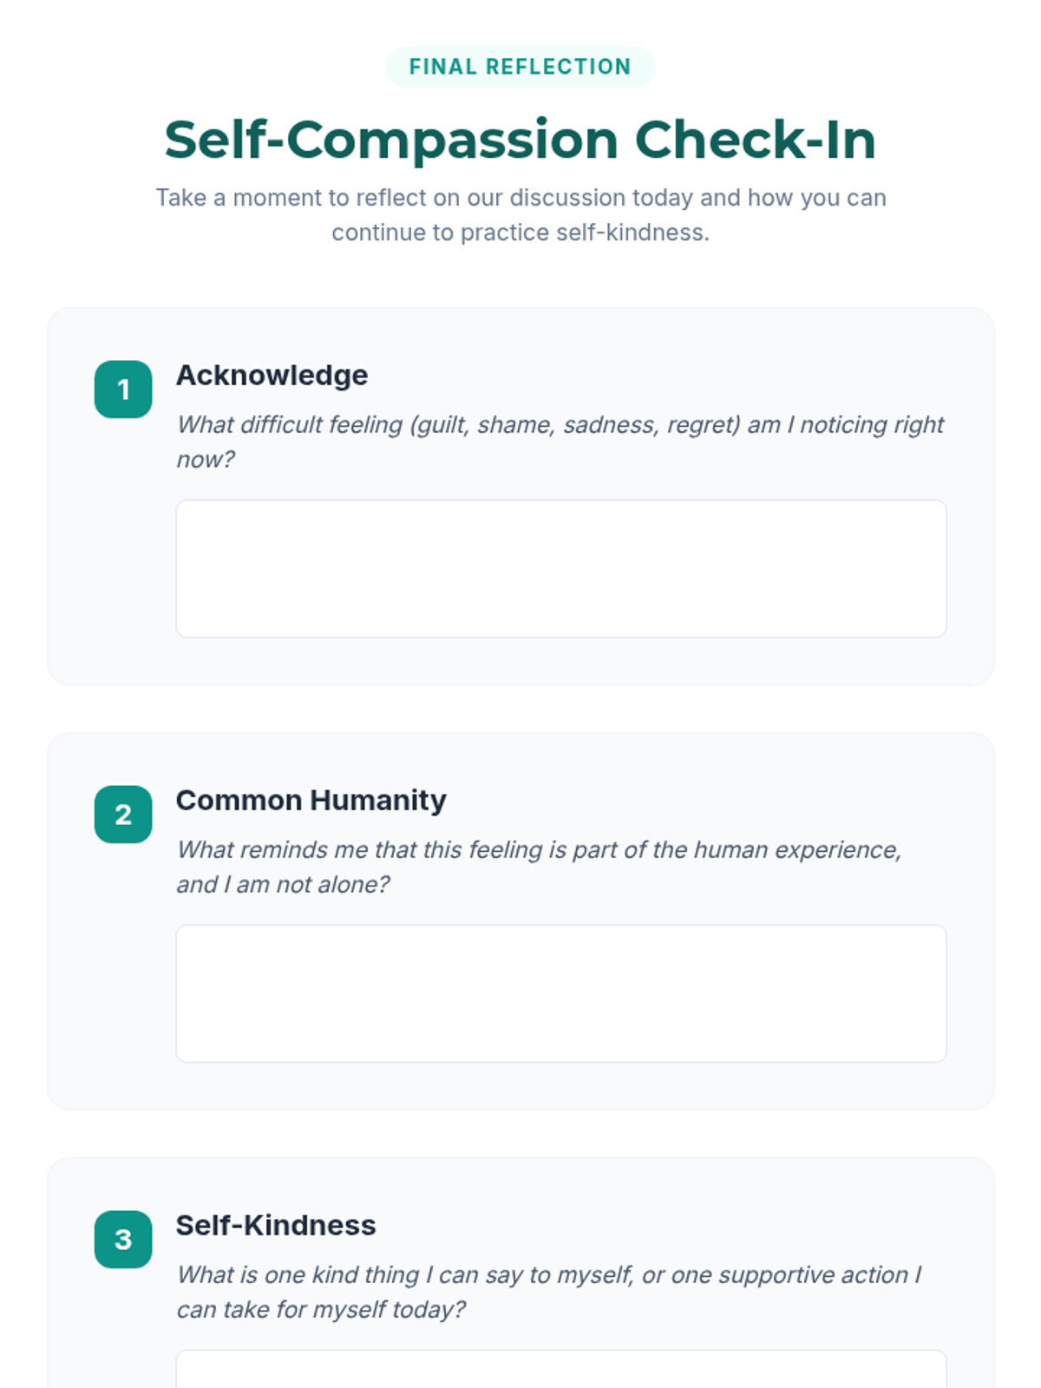The height and width of the screenshot is (1388, 1041).
Task: Click 'can take for myself today?' text
Action: point(321,1310)
